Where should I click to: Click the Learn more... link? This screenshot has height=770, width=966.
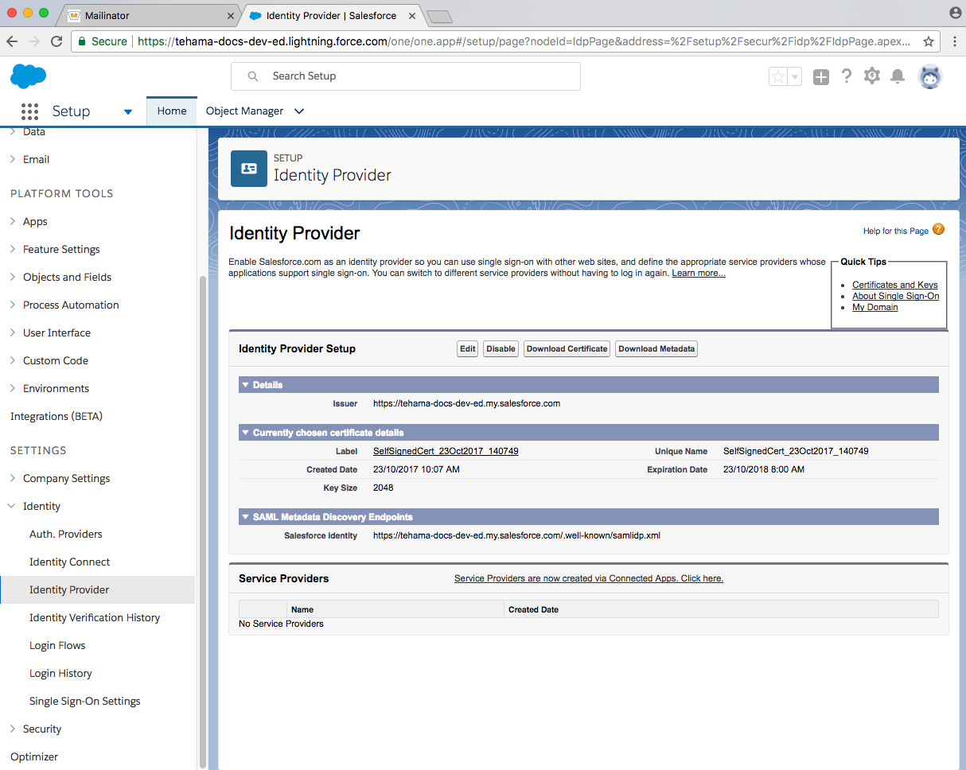(699, 273)
